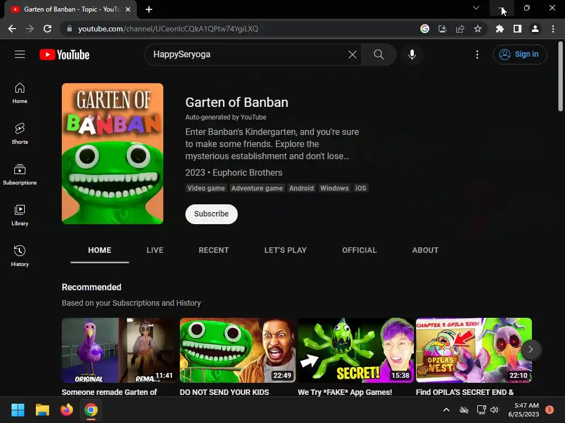
Task: Go to Home in sidebar
Action: tap(20, 93)
